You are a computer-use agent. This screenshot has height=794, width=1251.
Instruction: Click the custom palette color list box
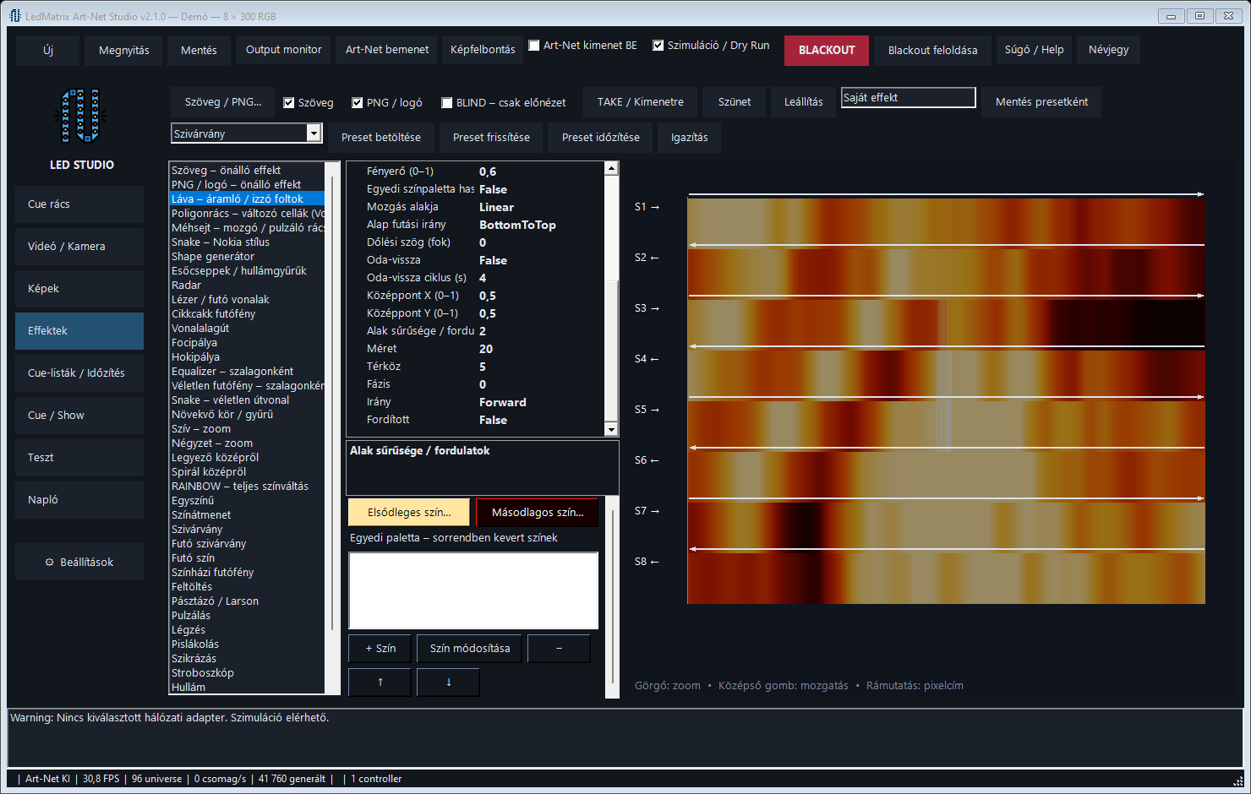(x=473, y=591)
